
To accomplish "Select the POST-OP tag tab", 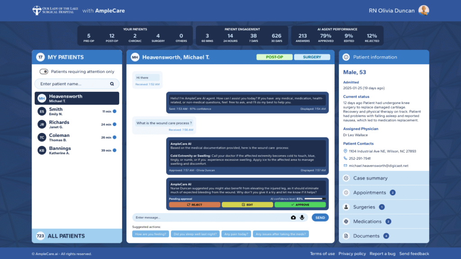I will pos(274,57).
